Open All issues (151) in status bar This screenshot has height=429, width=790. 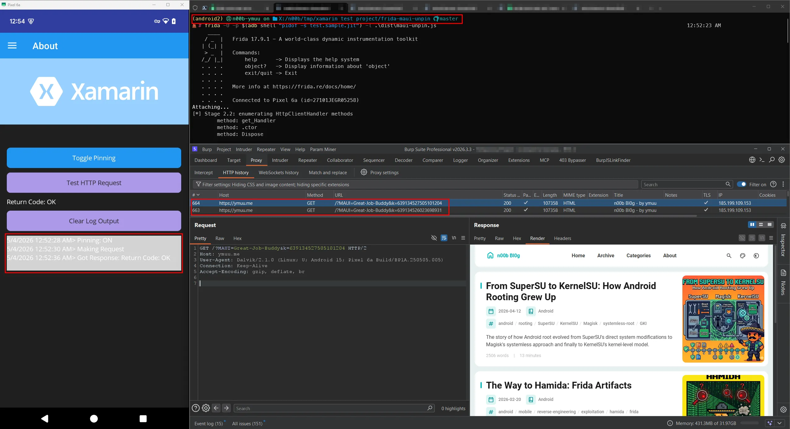pyautogui.click(x=247, y=423)
